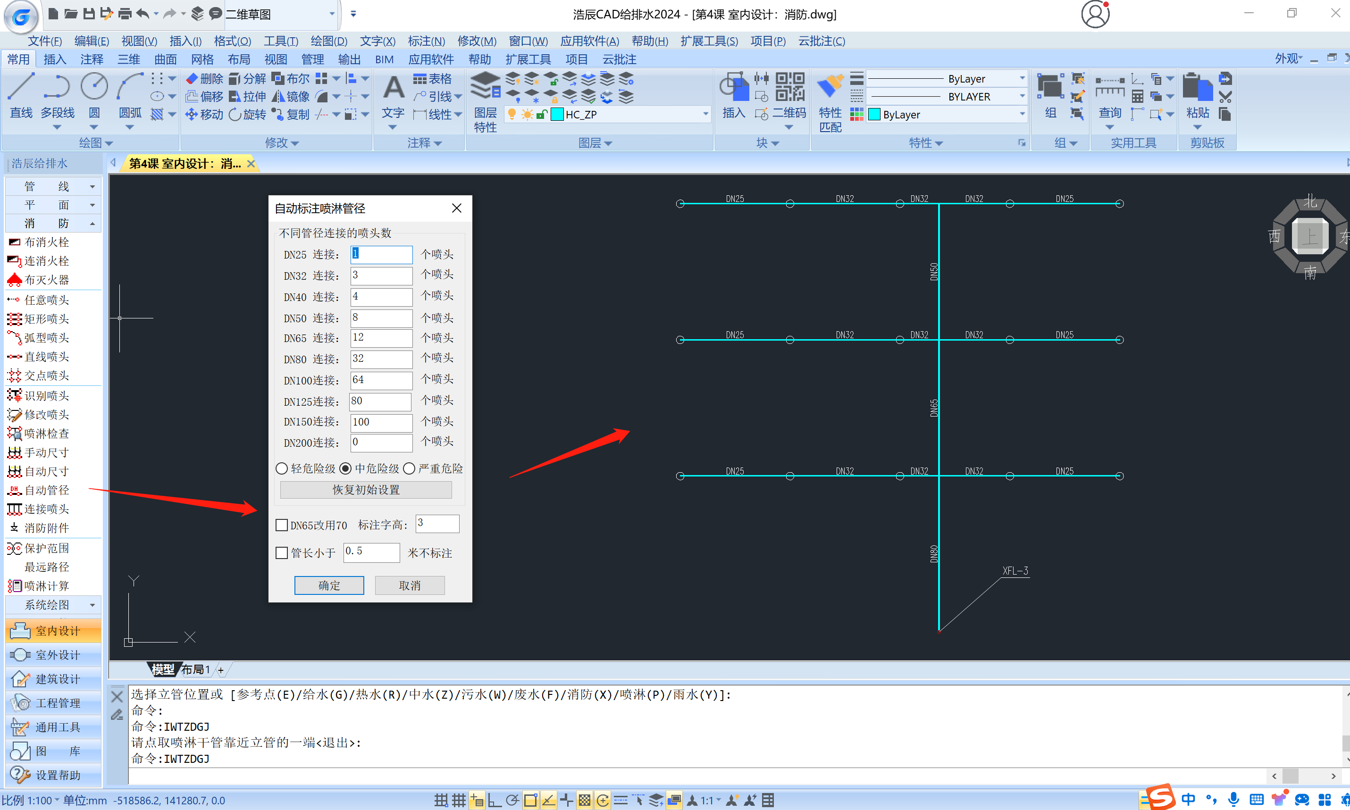Open the 标注(N) menu
Screen dimensions: 1350x810
(x=427, y=41)
